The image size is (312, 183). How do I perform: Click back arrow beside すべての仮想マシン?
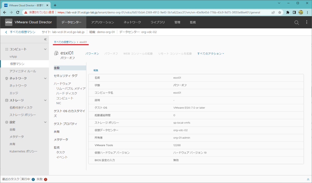click(x=6, y=32)
